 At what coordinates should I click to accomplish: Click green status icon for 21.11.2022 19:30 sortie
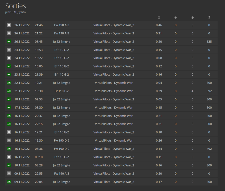click(9, 91)
